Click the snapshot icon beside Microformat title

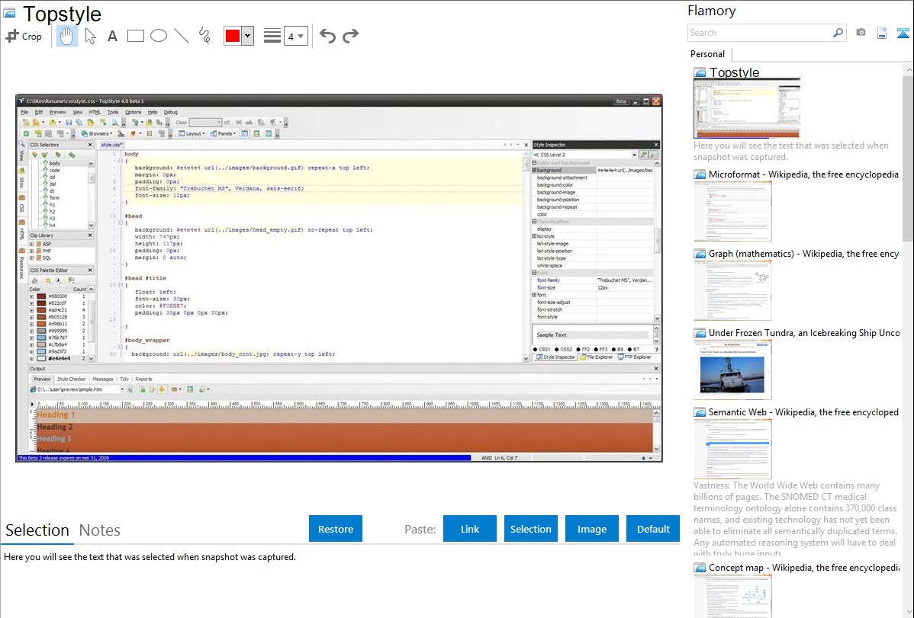[700, 175]
